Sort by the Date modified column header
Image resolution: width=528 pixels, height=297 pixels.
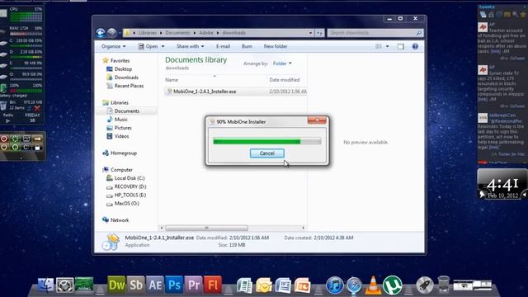[x=284, y=80]
